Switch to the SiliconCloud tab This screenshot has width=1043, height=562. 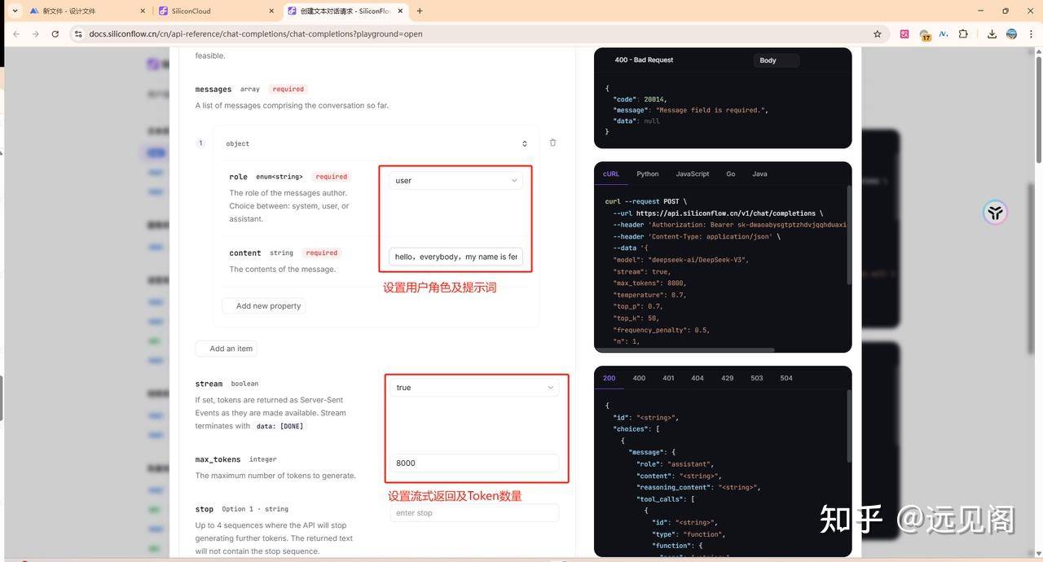216,11
